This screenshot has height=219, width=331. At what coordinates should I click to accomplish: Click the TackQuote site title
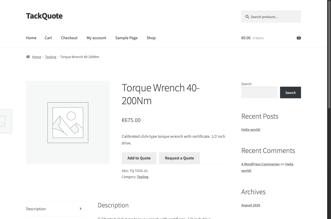pos(44,16)
